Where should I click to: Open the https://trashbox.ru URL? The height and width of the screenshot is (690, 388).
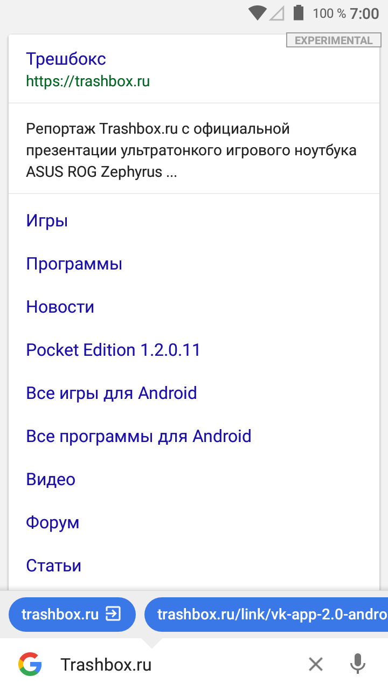88,81
